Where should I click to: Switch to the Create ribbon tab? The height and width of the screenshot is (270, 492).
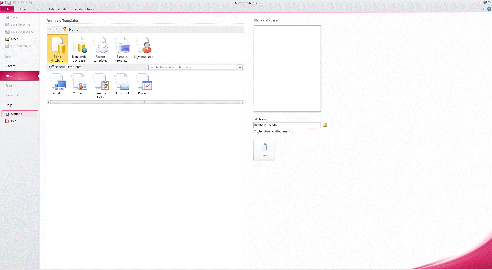(38, 9)
